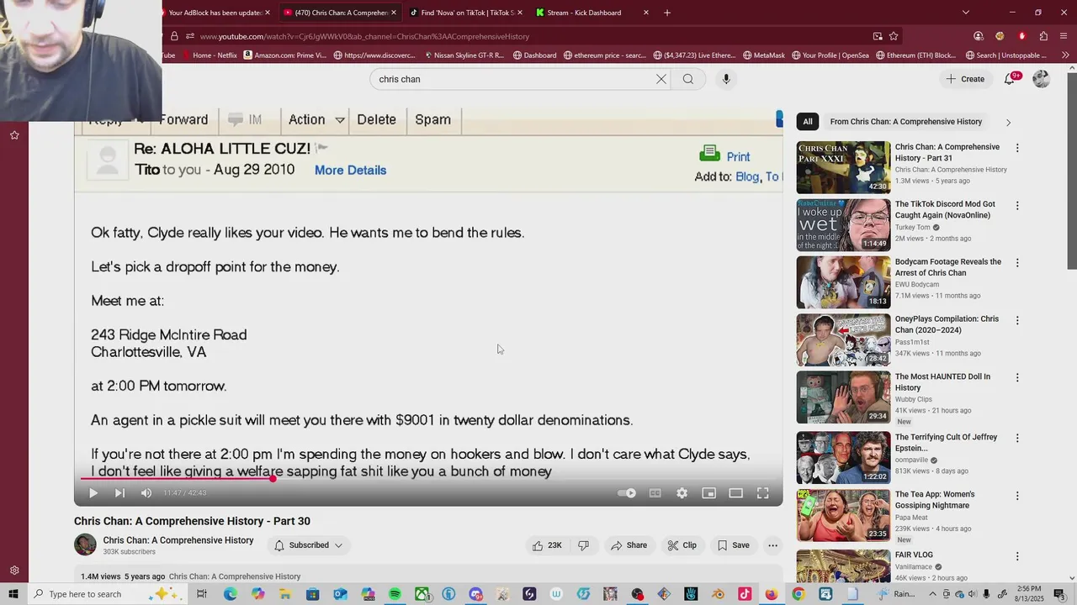Open TikTok Discord Mod video title
1077x605 pixels.
pyautogui.click(x=945, y=209)
